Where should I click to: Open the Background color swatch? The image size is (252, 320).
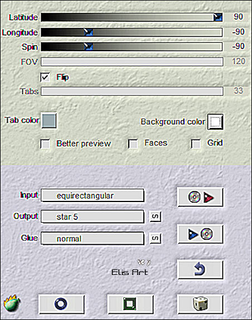coord(215,122)
